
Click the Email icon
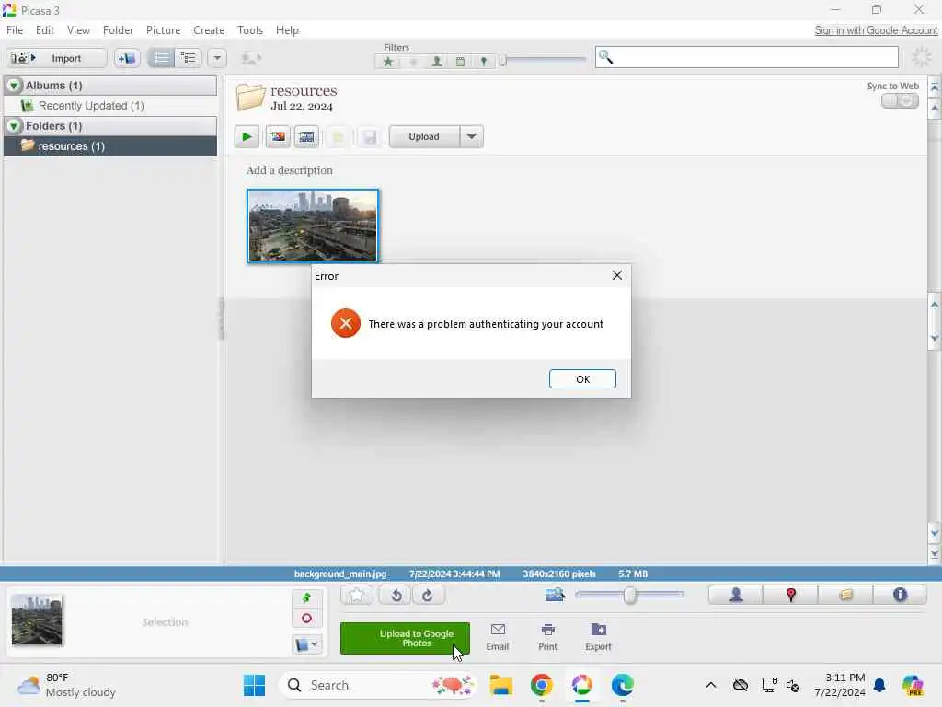pyautogui.click(x=498, y=637)
